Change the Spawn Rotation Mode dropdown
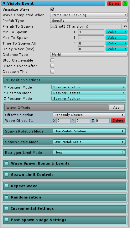This screenshot has height=228, width=130. (89, 131)
